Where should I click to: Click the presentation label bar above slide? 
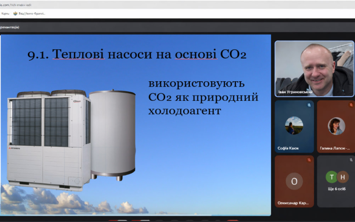tap(10, 27)
